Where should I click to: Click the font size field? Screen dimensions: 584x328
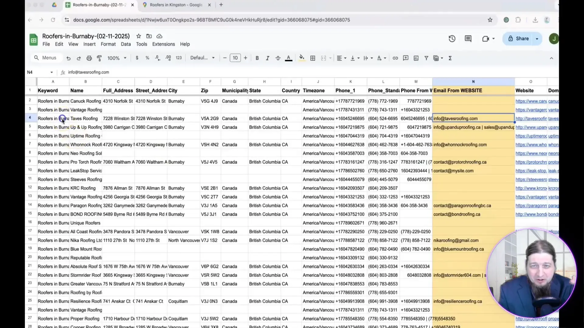point(235,58)
